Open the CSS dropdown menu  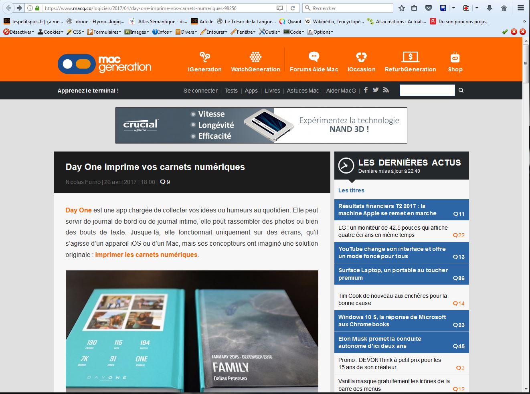[x=76, y=32]
